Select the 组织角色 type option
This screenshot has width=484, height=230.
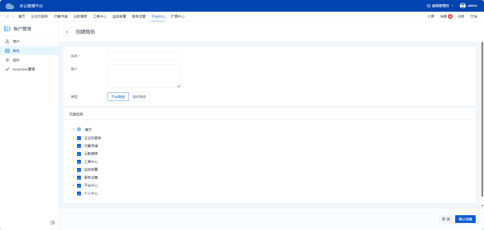tap(139, 97)
